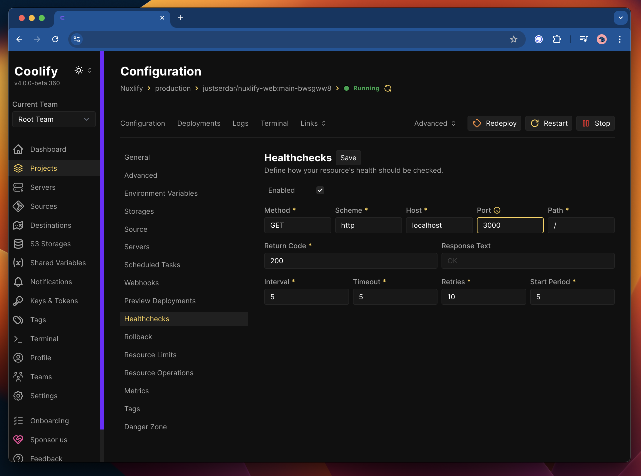Stop the running application
Image resolution: width=641 pixels, height=476 pixels.
pyautogui.click(x=596, y=123)
